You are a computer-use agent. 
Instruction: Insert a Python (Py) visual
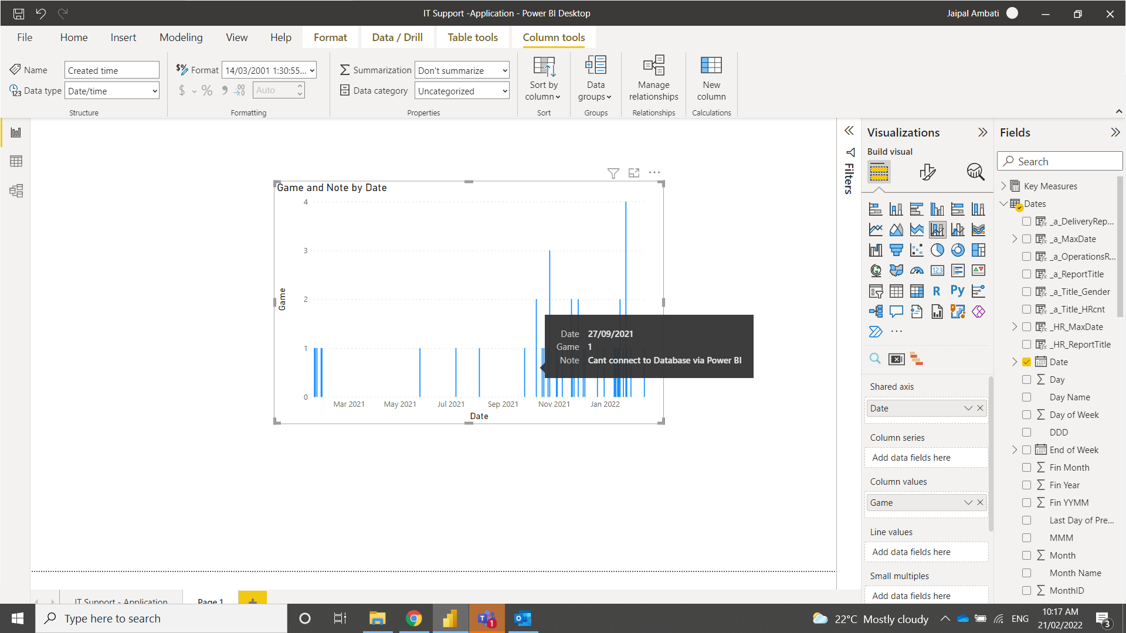point(958,291)
